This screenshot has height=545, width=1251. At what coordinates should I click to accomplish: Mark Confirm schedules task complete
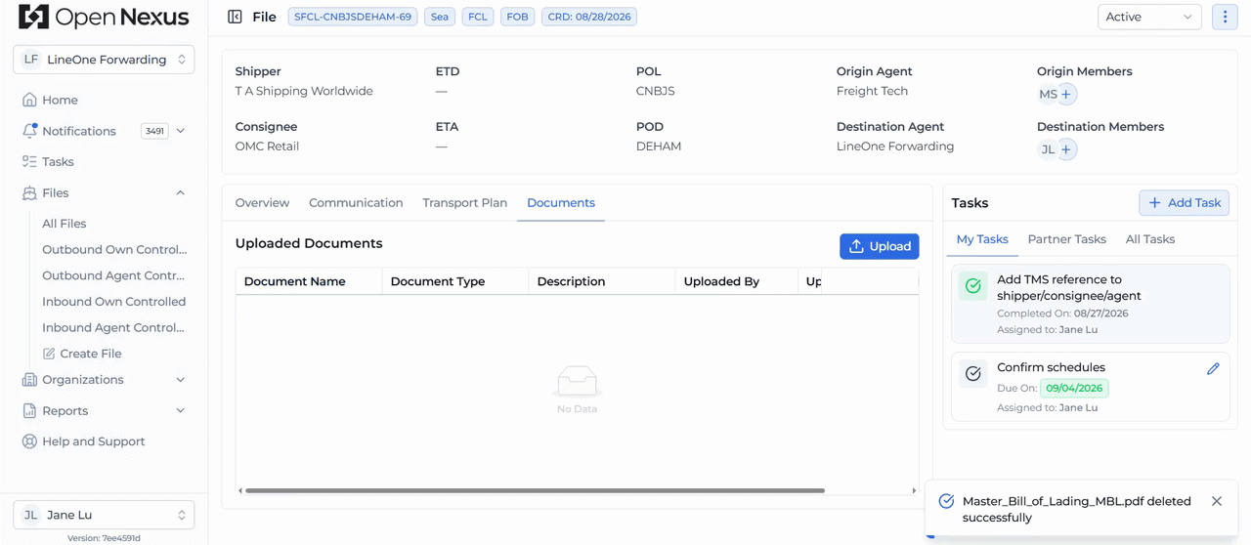[x=973, y=373]
